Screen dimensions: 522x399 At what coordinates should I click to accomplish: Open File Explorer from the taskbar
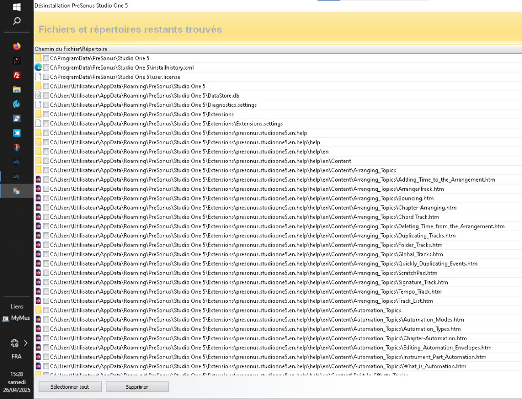[17, 90]
